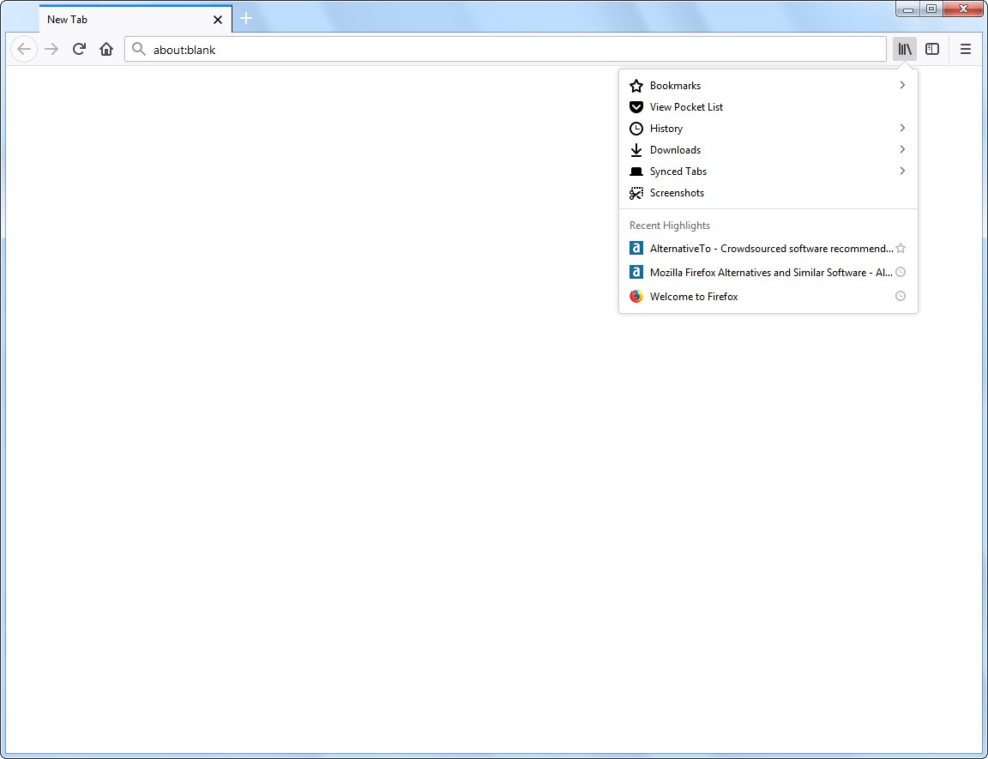The image size is (988, 759).
Task: Click bookmark star on AlternativeTo Crowdsourced highlight
Action: click(x=901, y=248)
